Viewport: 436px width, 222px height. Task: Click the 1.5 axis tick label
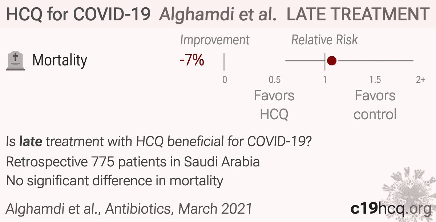point(375,80)
